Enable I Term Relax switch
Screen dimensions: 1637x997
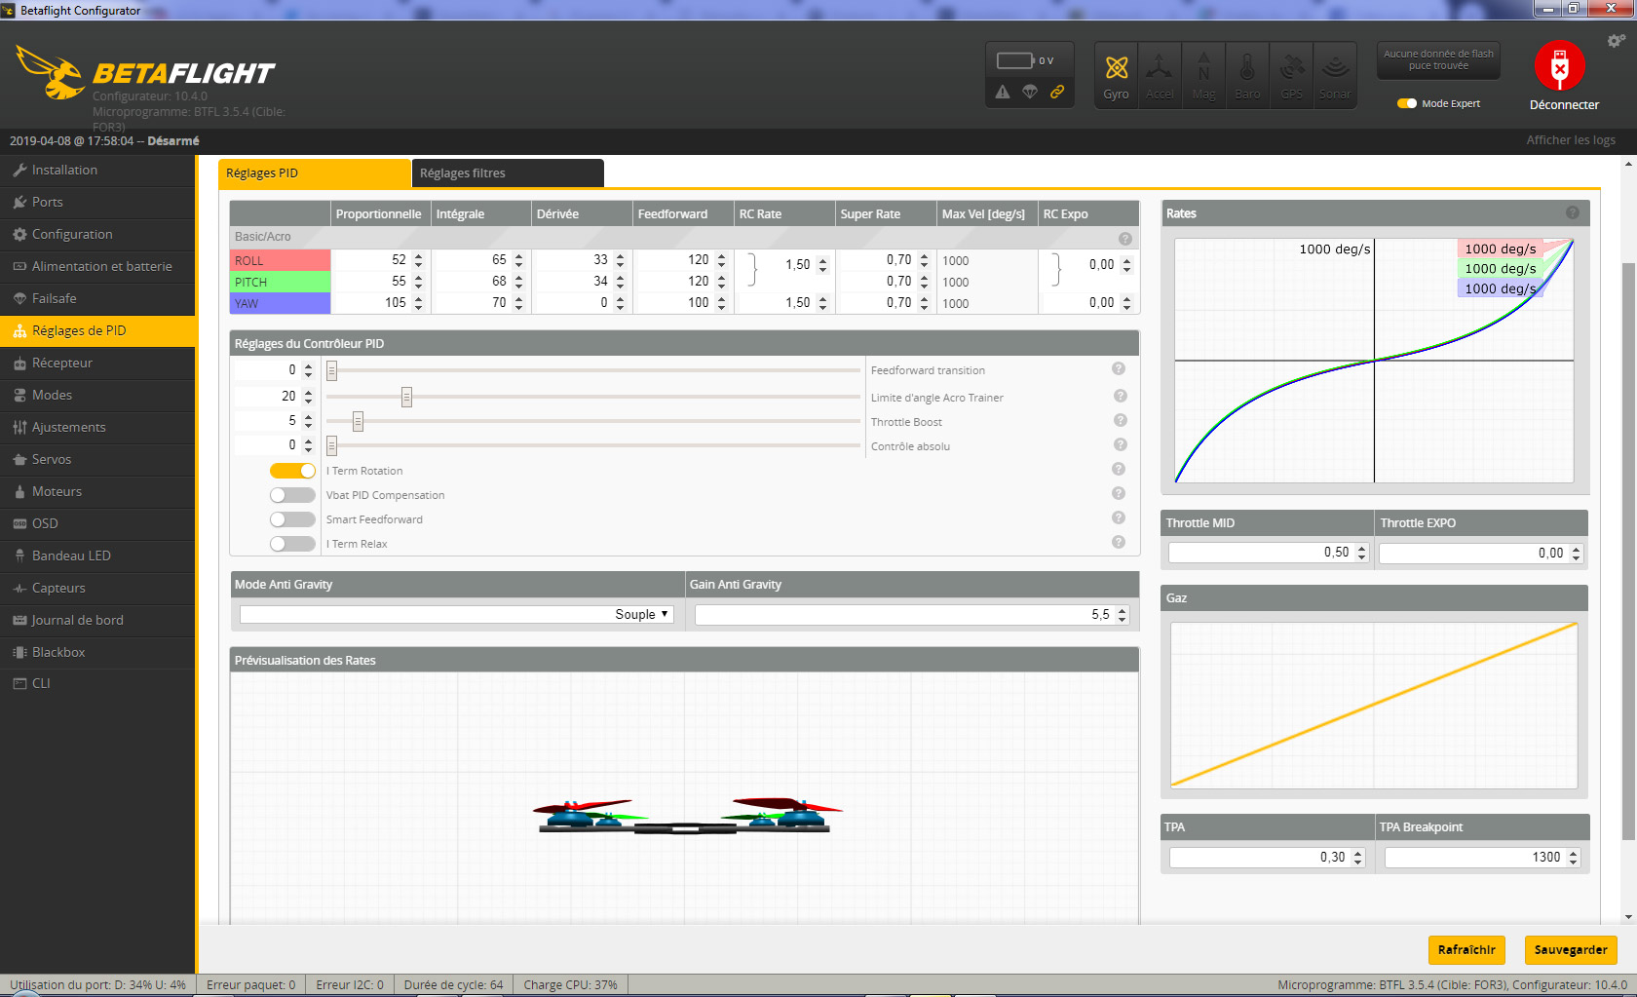coord(292,544)
